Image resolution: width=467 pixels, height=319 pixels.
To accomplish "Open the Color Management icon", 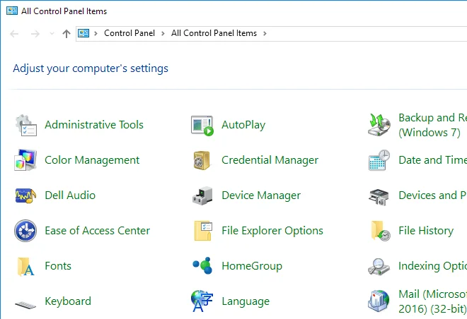I will [x=25, y=160].
